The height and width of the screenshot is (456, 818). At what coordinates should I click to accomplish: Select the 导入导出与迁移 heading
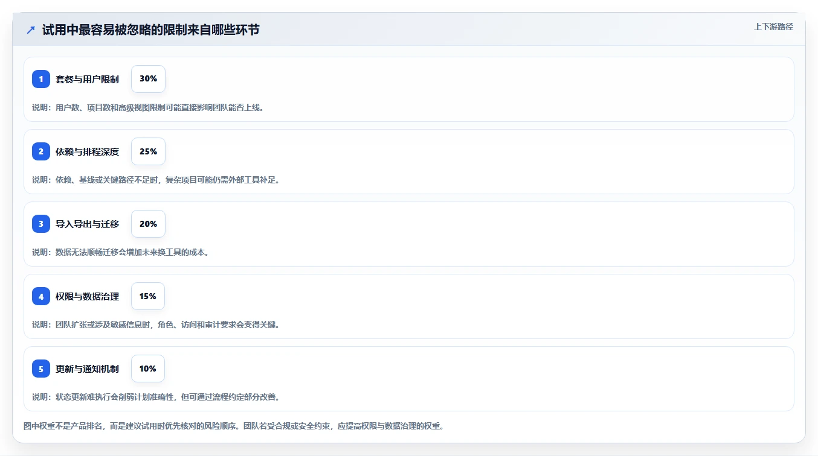pos(87,224)
